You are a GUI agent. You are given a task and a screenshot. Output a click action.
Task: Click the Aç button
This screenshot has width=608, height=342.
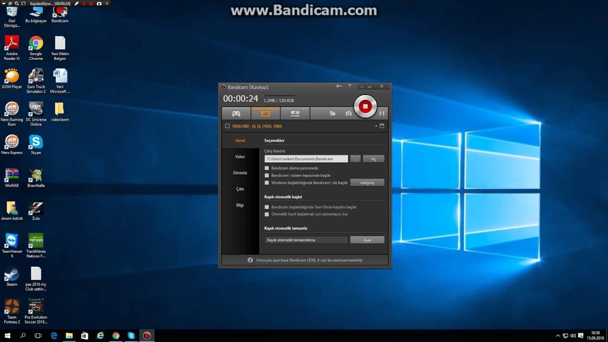pos(373,159)
